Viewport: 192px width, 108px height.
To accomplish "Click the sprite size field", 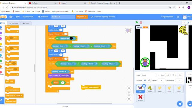I will 161,80.
